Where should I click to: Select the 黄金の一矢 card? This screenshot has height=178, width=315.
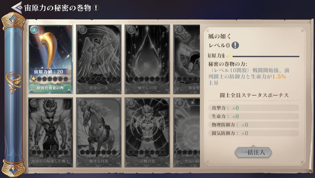pyautogui.click(x=99, y=59)
